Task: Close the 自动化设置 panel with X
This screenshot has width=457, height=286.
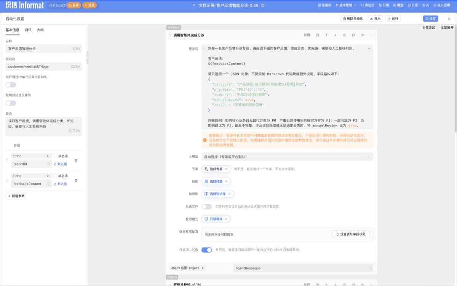Action: pos(449,19)
